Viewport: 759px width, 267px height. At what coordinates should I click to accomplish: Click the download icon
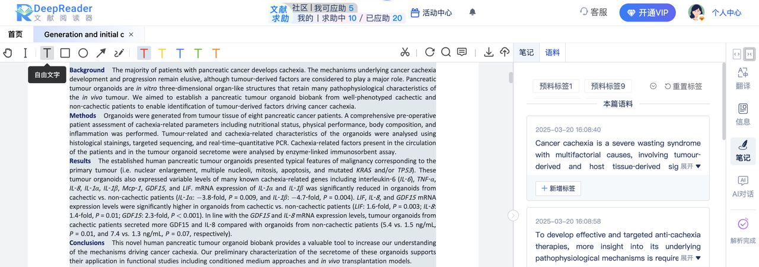tap(489, 52)
